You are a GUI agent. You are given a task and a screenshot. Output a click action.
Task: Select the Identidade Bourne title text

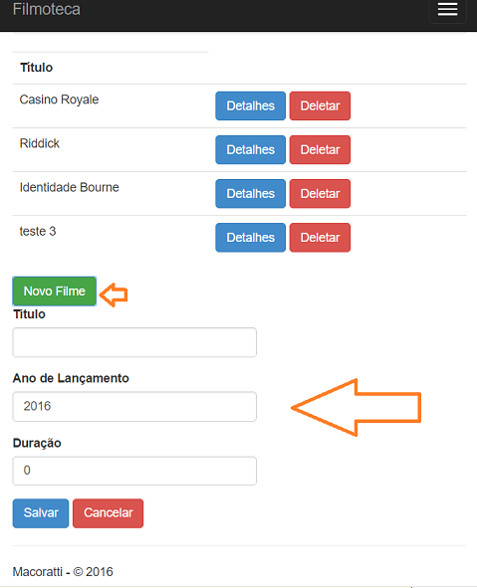point(69,187)
